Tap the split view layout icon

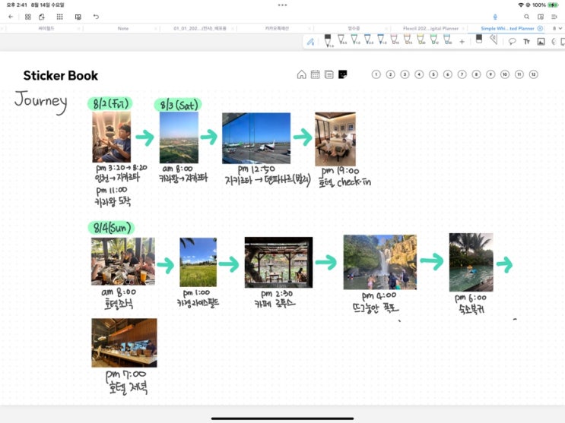click(541, 17)
